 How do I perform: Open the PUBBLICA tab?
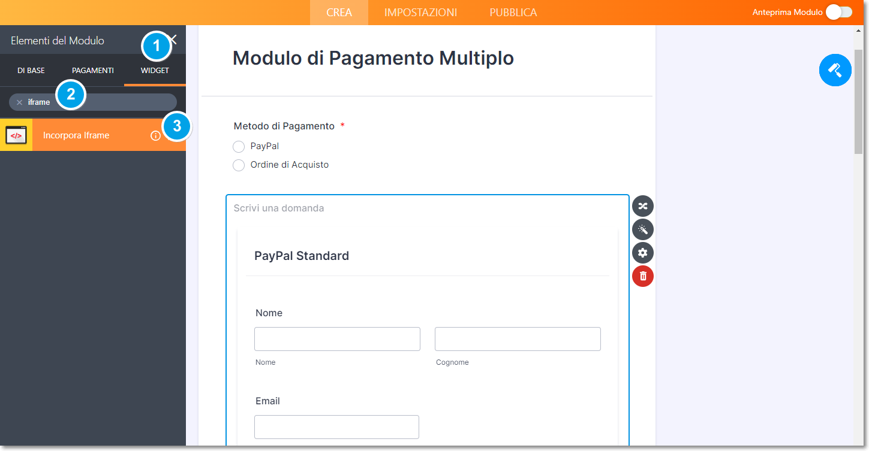point(513,13)
